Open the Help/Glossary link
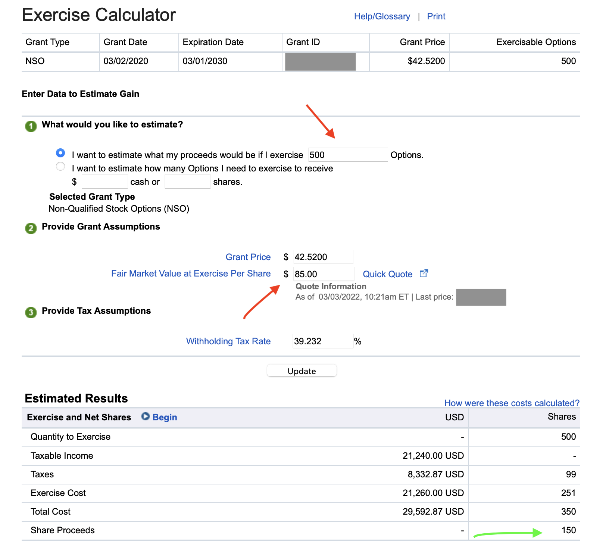This screenshot has height=556, width=609. 382,16
